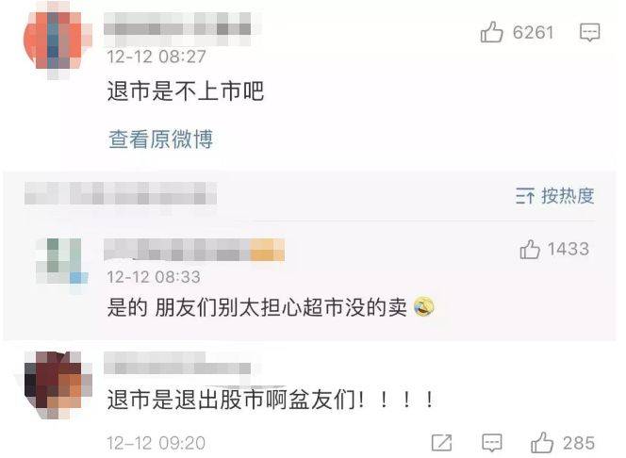Like the bottom comment with 285 likes
The height and width of the screenshot is (458, 626).
[542, 442]
